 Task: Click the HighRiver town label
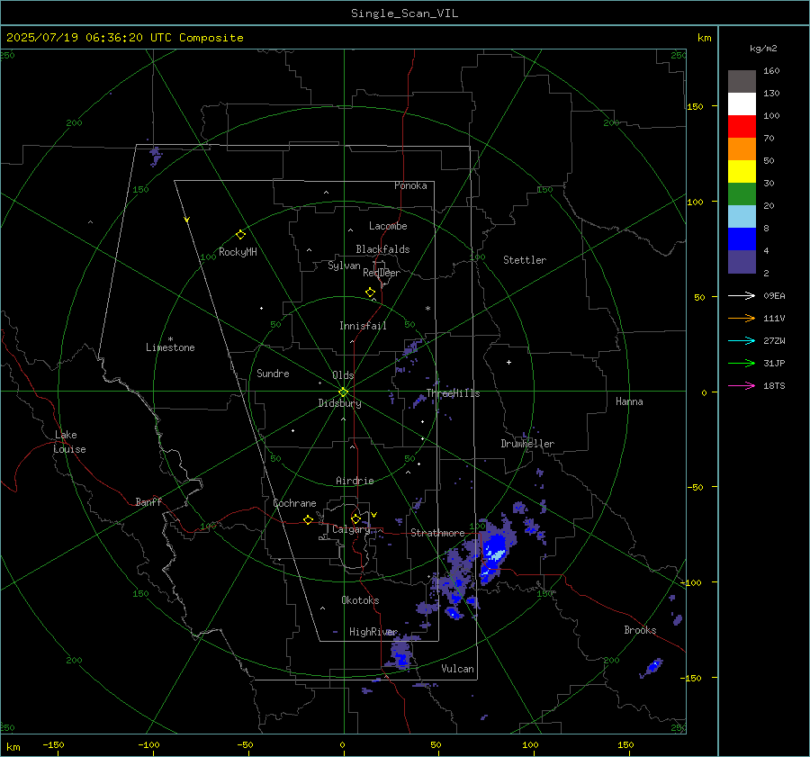(x=373, y=632)
